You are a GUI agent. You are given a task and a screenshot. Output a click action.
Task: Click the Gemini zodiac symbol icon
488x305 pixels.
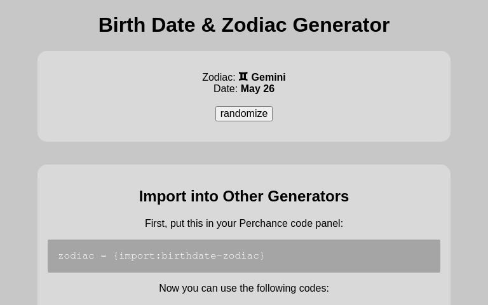243,76
